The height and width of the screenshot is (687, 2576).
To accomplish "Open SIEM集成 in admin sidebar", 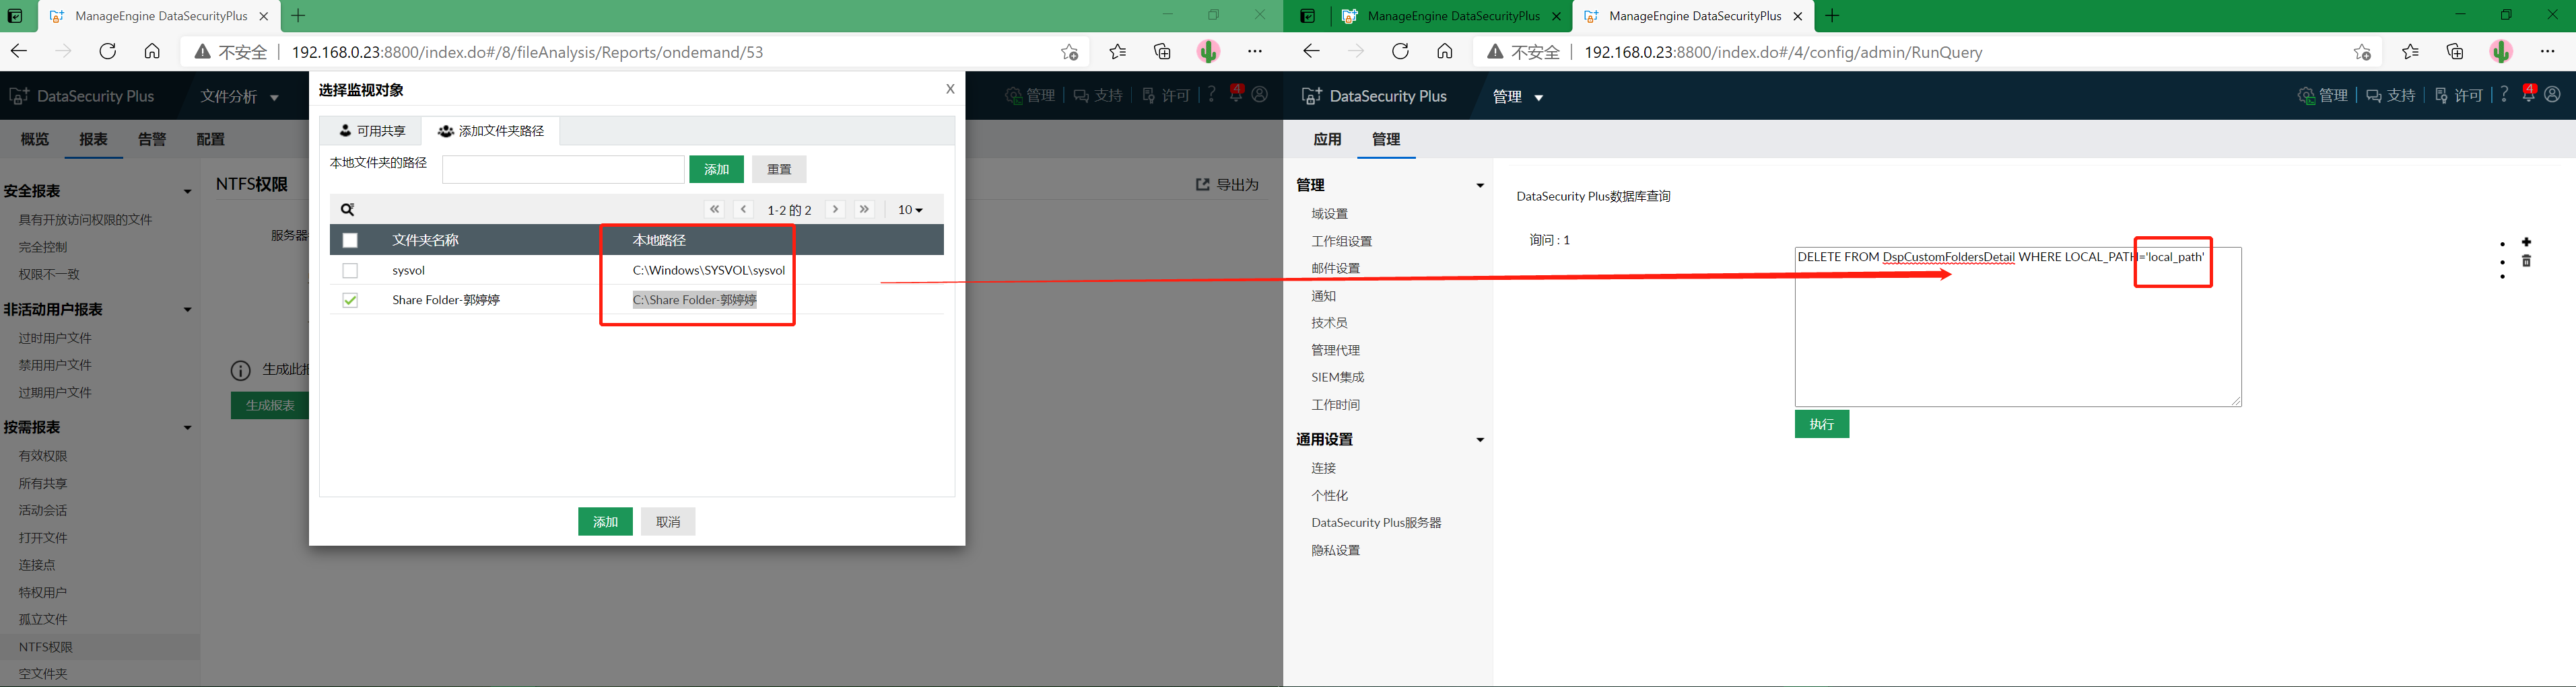I will pos(1338,377).
